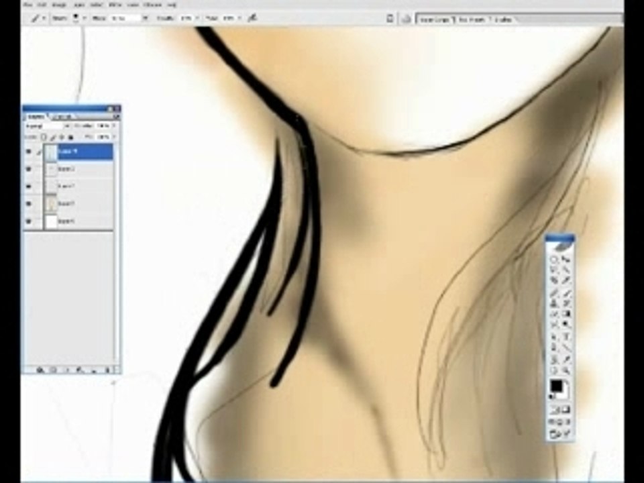This screenshot has height=483, width=644.
Task: Switch to Standard edit mode
Action: (x=555, y=411)
